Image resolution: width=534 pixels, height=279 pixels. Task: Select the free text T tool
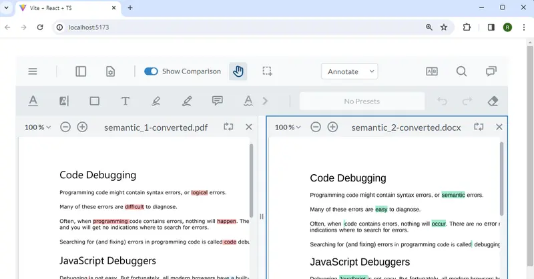pos(125,101)
